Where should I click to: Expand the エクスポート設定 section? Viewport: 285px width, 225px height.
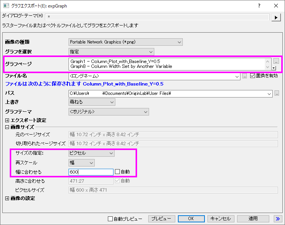tap(7, 120)
